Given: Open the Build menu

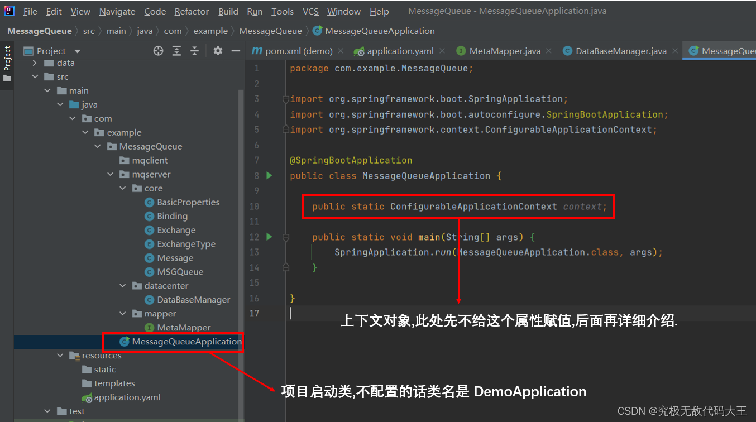Looking at the screenshot, I should pyautogui.click(x=228, y=11).
